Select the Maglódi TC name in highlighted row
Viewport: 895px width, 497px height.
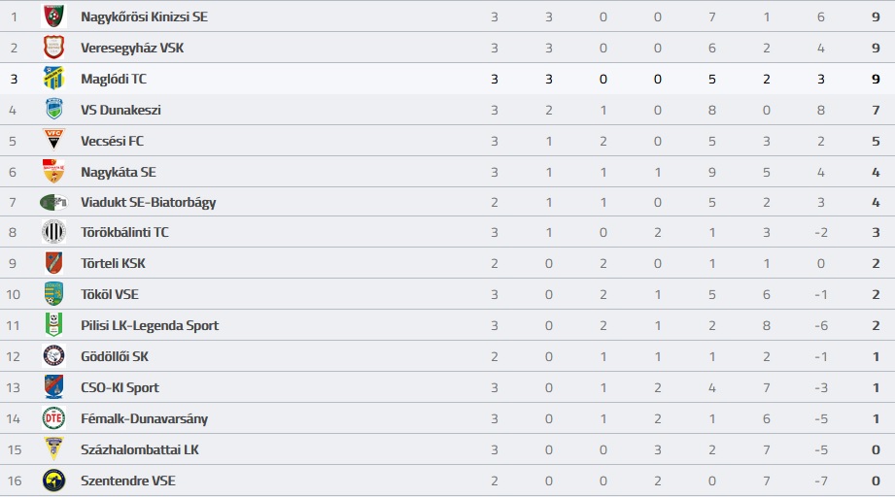pyautogui.click(x=114, y=79)
